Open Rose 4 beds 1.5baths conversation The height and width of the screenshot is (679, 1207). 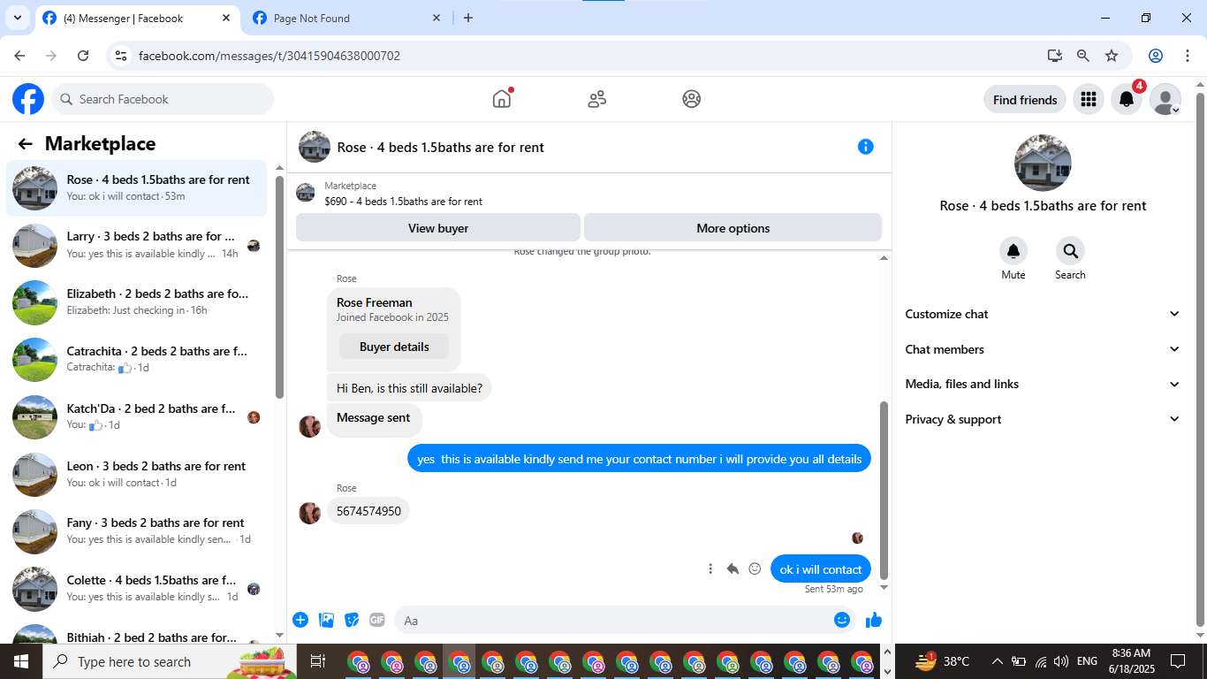pos(137,188)
